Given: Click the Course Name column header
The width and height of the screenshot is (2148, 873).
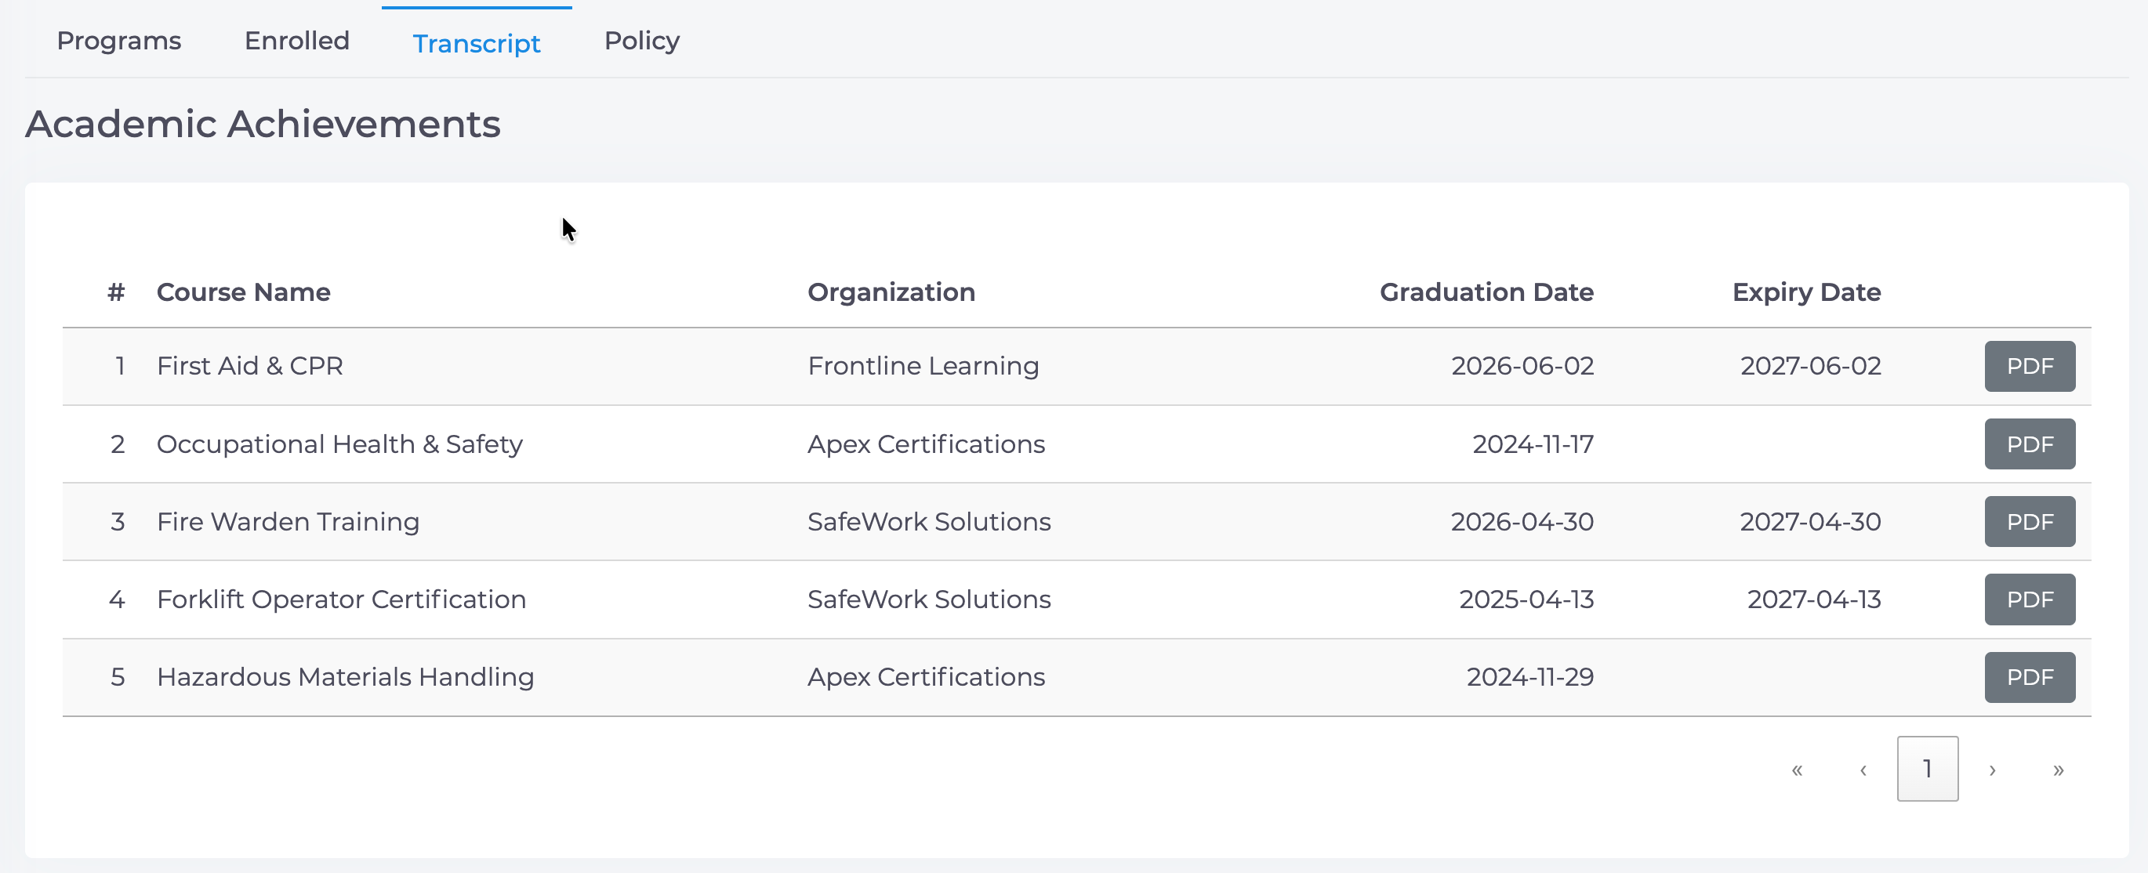Looking at the screenshot, I should click(x=244, y=292).
